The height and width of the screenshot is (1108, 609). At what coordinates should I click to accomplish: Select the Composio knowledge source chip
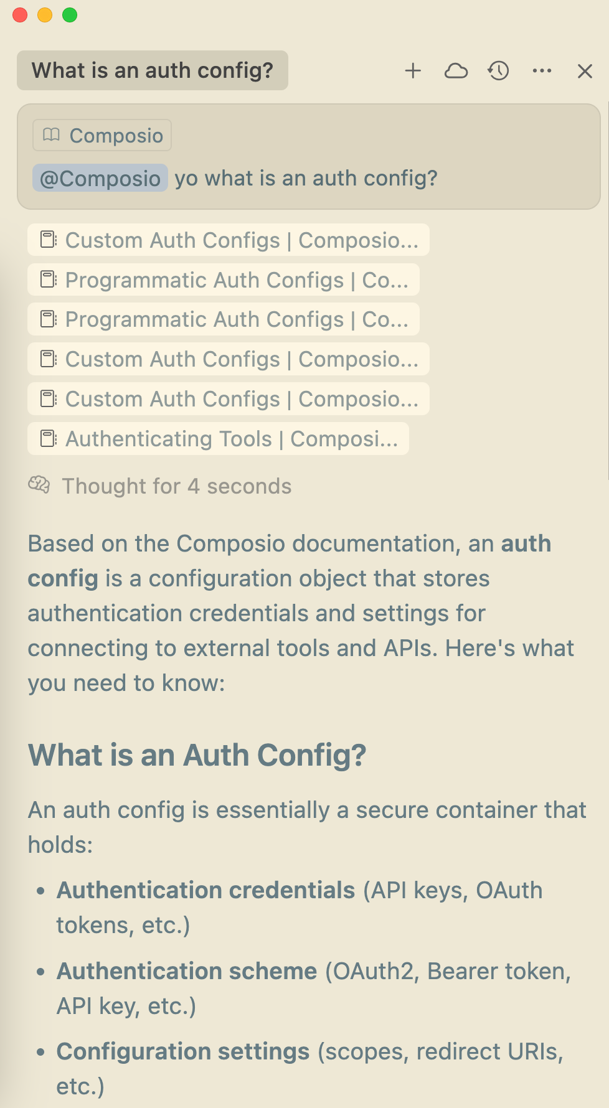pyautogui.click(x=101, y=135)
